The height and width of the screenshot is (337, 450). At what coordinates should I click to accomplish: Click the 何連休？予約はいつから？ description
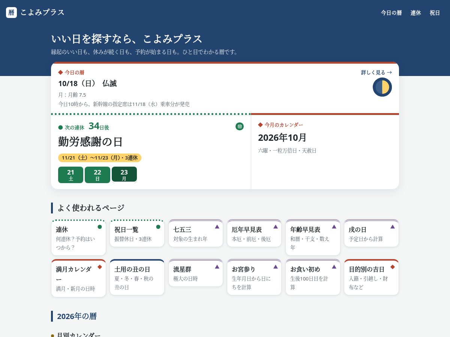click(x=75, y=243)
